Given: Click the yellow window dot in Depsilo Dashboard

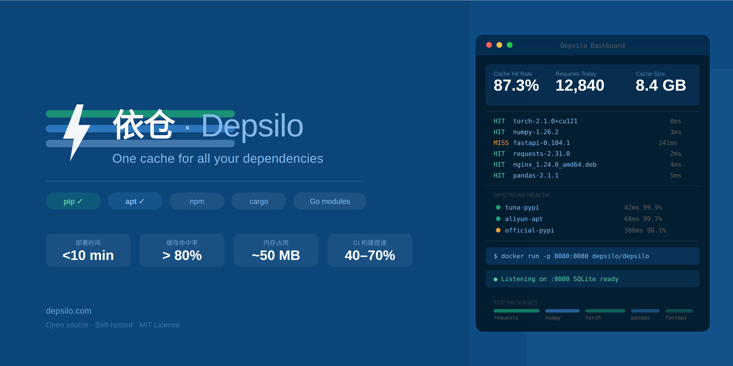Looking at the screenshot, I should click(499, 45).
